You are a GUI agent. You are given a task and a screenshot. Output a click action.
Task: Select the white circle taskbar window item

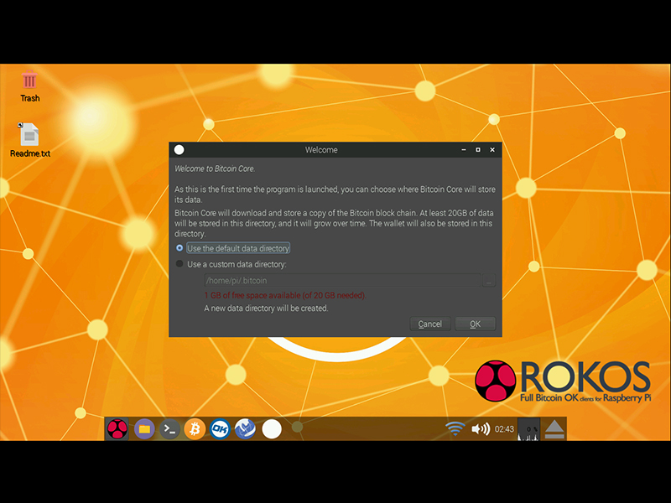(x=271, y=429)
